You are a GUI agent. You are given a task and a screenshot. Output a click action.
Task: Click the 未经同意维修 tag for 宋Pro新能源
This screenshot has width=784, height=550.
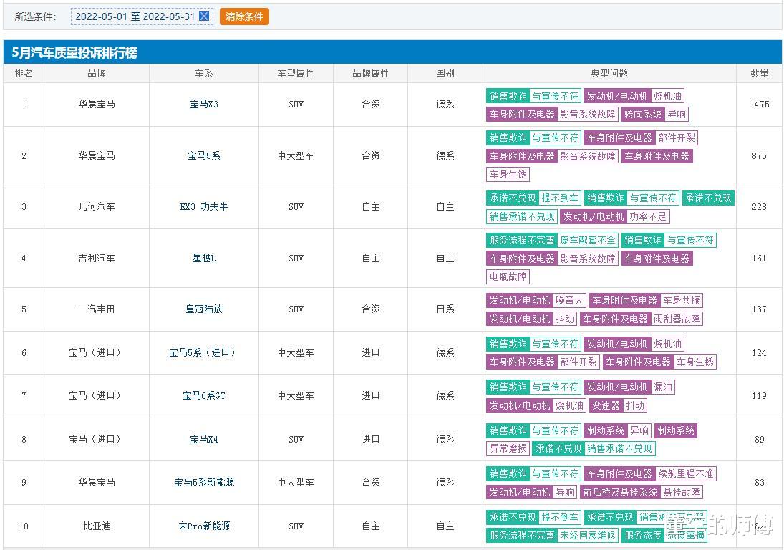(x=588, y=535)
